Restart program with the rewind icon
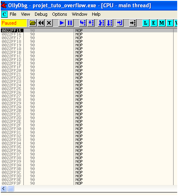 (x=41, y=23)
